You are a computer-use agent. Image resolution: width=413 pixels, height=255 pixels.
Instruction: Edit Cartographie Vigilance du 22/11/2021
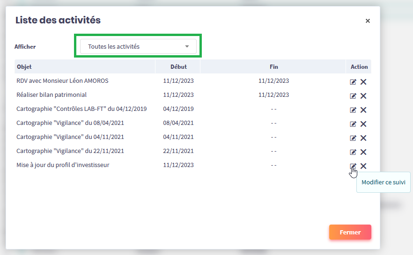(x=353, y=152)
